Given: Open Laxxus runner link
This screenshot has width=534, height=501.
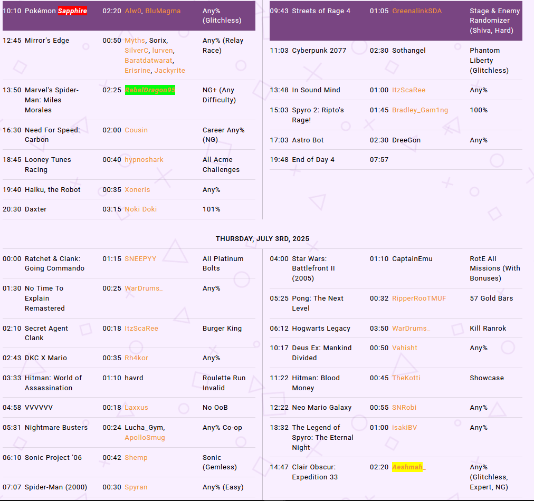Looking at the screenshot, I should 136,408.
